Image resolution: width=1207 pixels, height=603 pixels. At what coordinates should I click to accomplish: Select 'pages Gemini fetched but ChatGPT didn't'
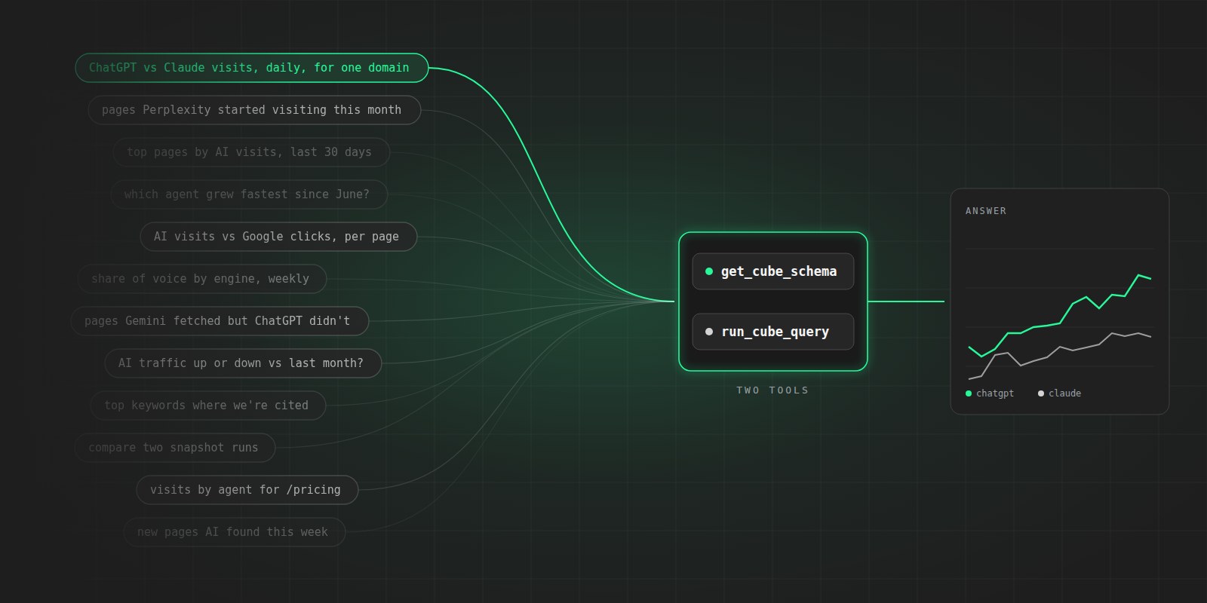click(220, 321)
